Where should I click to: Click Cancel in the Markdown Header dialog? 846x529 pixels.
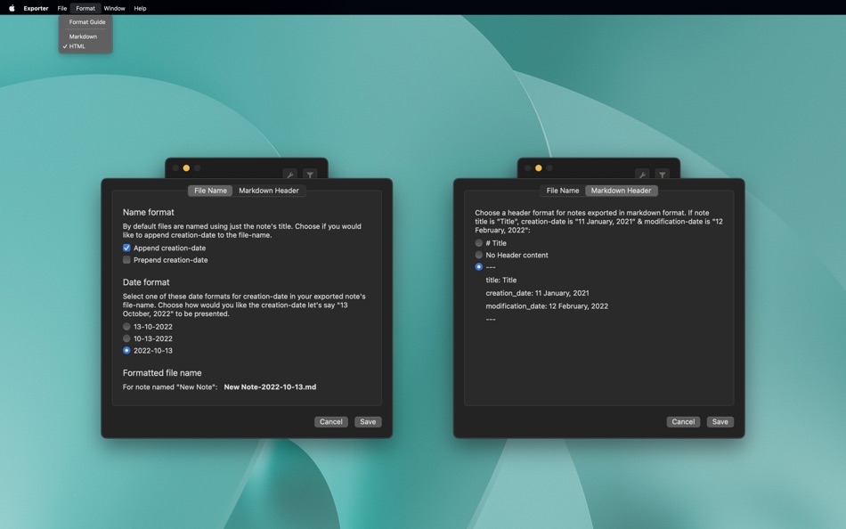pos(683,421)
